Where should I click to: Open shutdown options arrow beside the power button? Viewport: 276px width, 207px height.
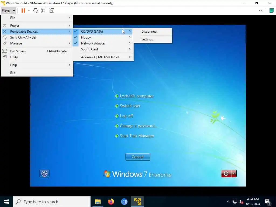click(234, 174)
